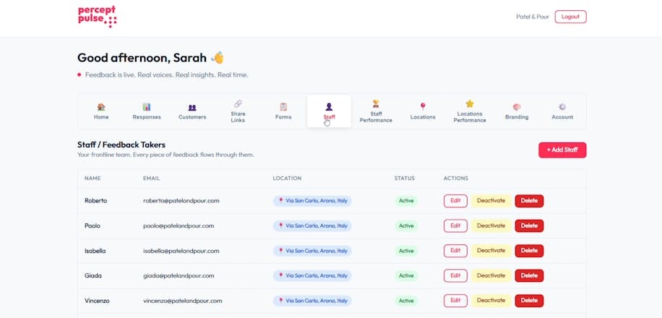Click the location pin icon in Paolo's row
The width and height of the screenshot is (662, 318).
(x=280, y=225)
